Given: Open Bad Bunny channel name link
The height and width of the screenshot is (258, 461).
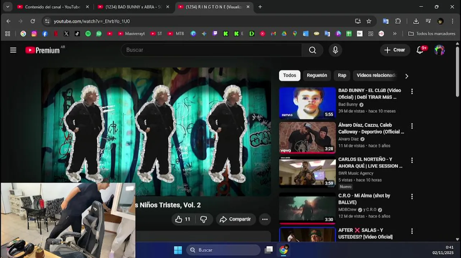Looking at the screenshot, I should click(348, 105).
